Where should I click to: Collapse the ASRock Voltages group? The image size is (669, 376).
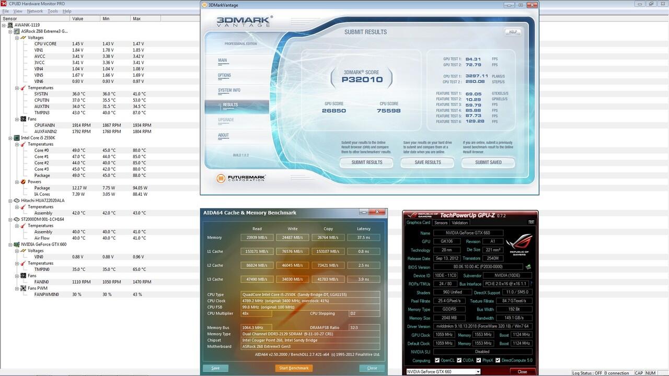[17, 38]
